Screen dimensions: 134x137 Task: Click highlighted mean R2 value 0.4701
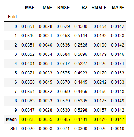(81, 119)
